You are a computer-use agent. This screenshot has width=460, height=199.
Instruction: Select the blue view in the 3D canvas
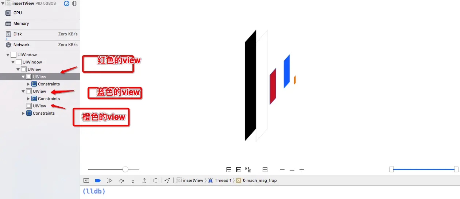point(287,72)
